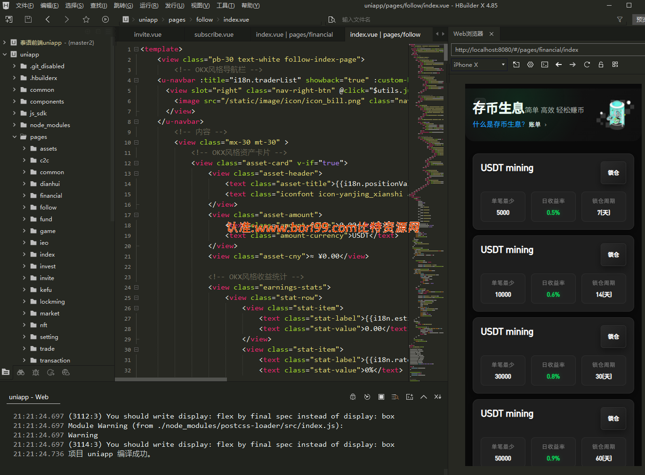645x475 pixels.
Task: Open the bug debug icon in sidebar footer
Action: click(x=36, y=372)
